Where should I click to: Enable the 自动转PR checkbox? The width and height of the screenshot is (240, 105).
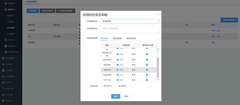coord(102,86)
